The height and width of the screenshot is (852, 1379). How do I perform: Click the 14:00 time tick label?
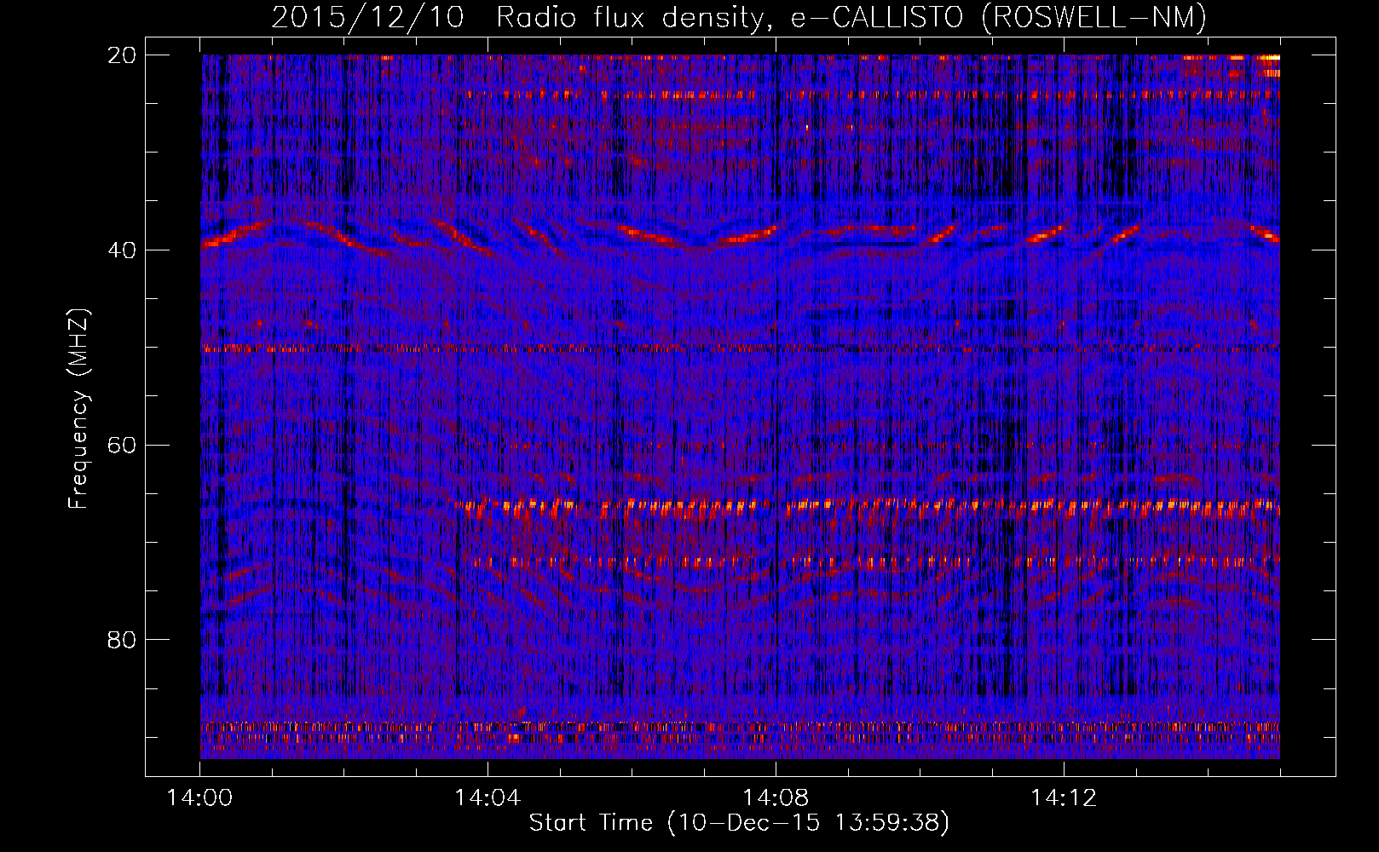[x=200, y=797]
